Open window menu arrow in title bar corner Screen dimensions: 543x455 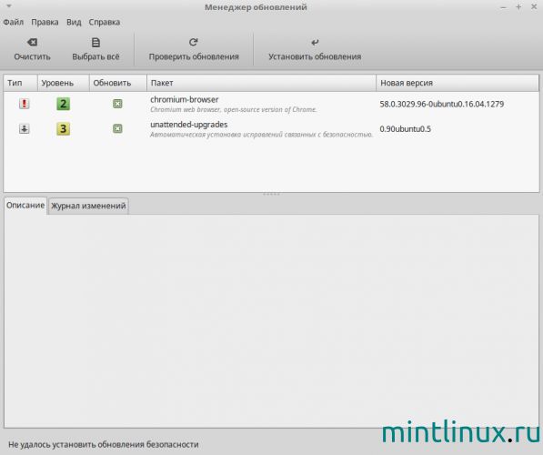coord(9,5)
